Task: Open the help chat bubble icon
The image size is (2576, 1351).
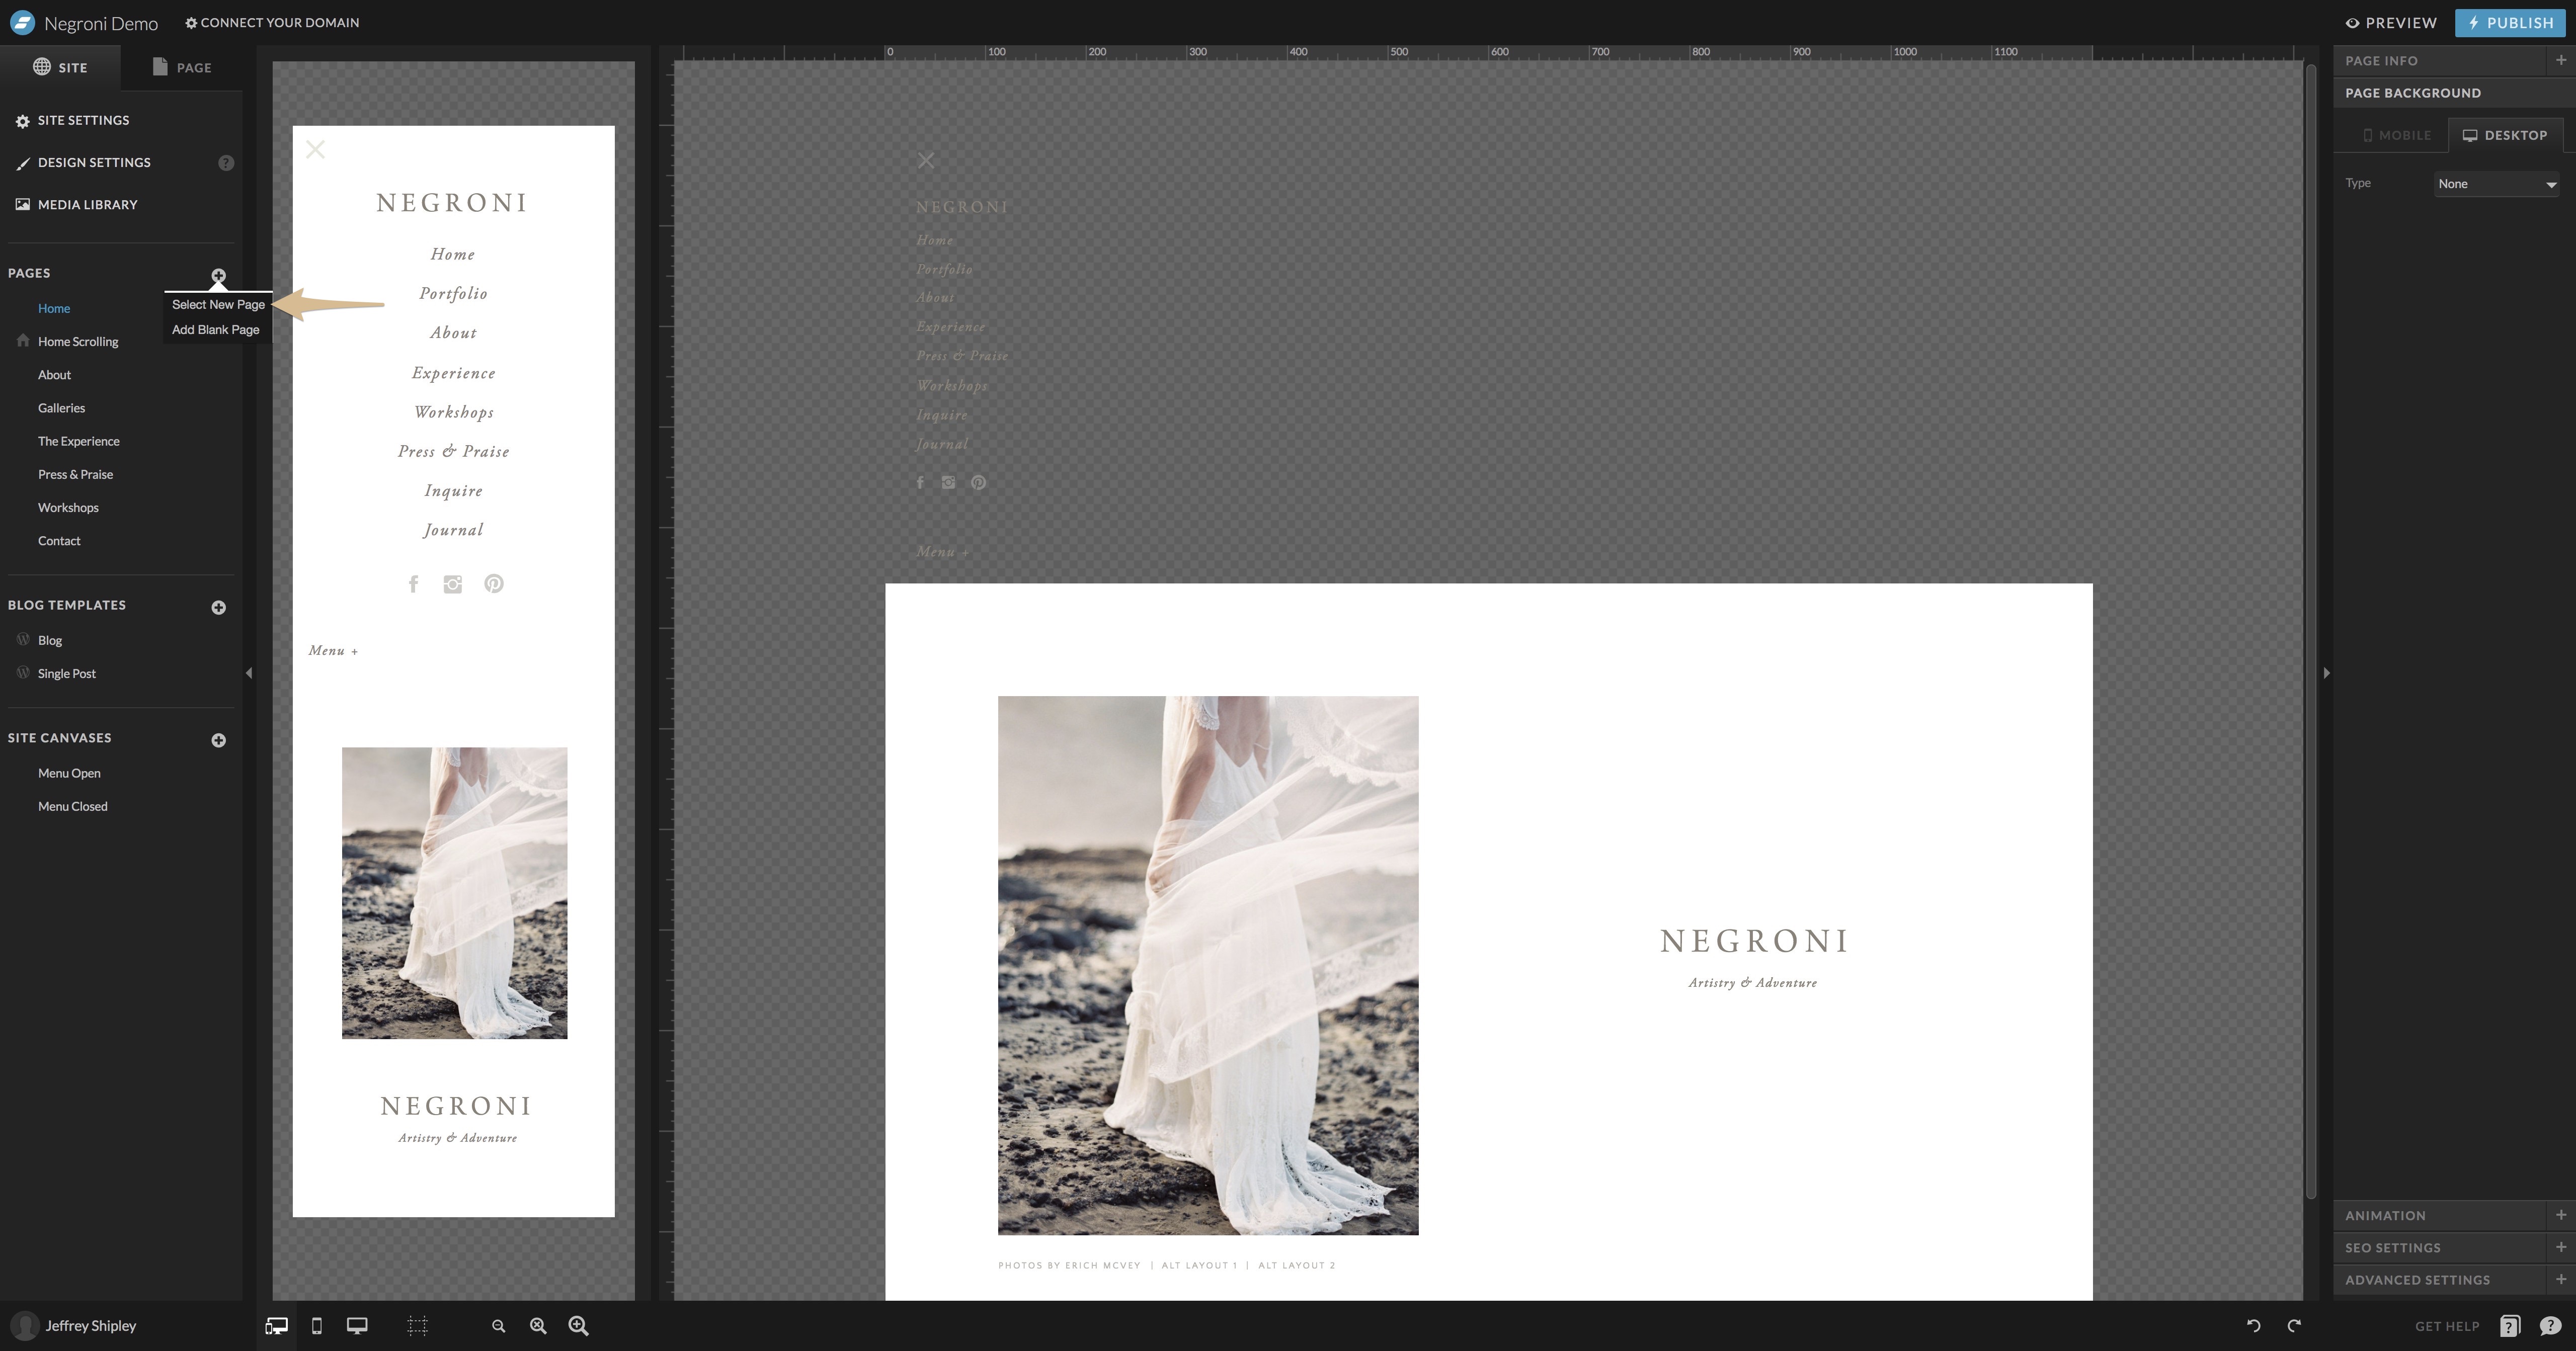Action: (x=2550, y=1326)
